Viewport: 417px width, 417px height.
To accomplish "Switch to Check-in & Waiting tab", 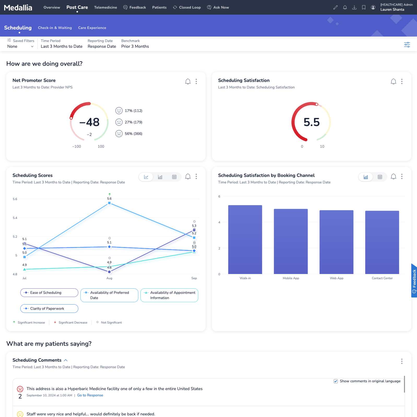I will 55,28.
